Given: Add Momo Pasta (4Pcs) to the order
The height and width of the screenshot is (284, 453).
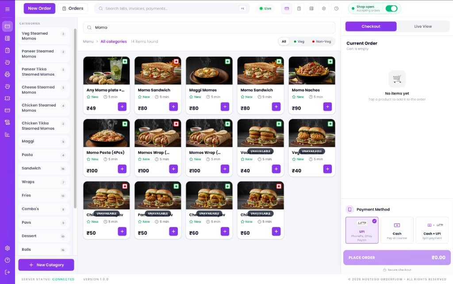Looking at the screenshot, I should [122, 169].
